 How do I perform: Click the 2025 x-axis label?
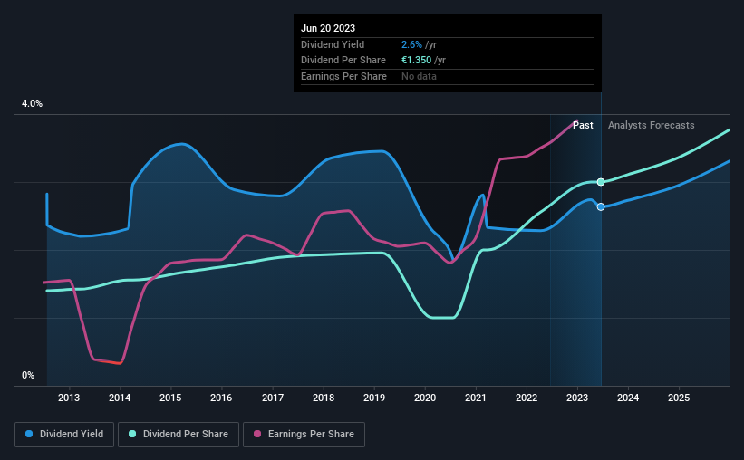click(679, 398)
